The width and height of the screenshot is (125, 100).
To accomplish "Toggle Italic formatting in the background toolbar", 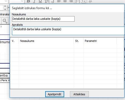I will (x=34, y=1).
